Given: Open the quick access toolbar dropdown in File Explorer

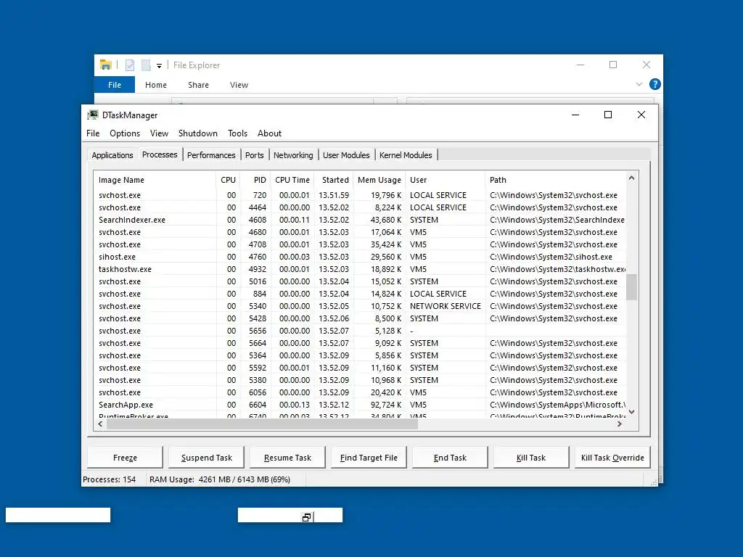Looking at the screenshot, I should (x=159, y=66).
